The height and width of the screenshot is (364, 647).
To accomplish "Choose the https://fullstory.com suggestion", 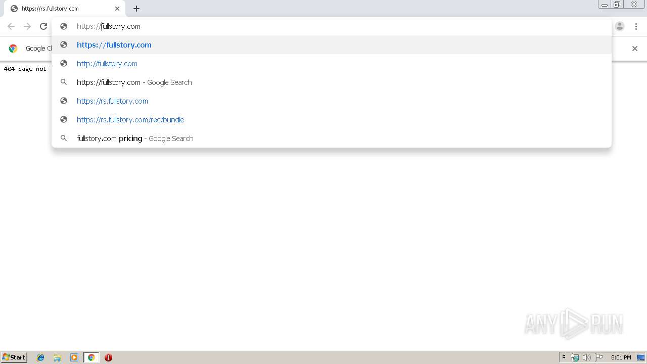I will coord(332,45).
